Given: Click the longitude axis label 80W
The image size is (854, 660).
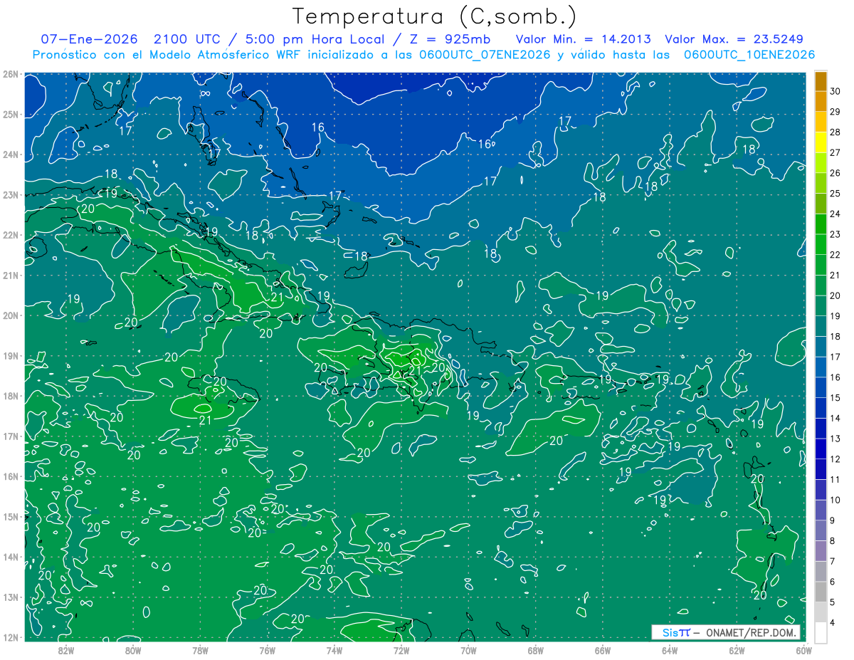Looking at the screenshot, I should click(x=133, y=651).
